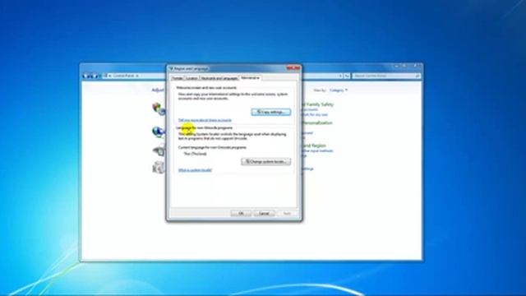The width and height of the screenshot is (526, 296).
Task: Open the Programs icon in Control Panel
Action: [x=159, y=167]
